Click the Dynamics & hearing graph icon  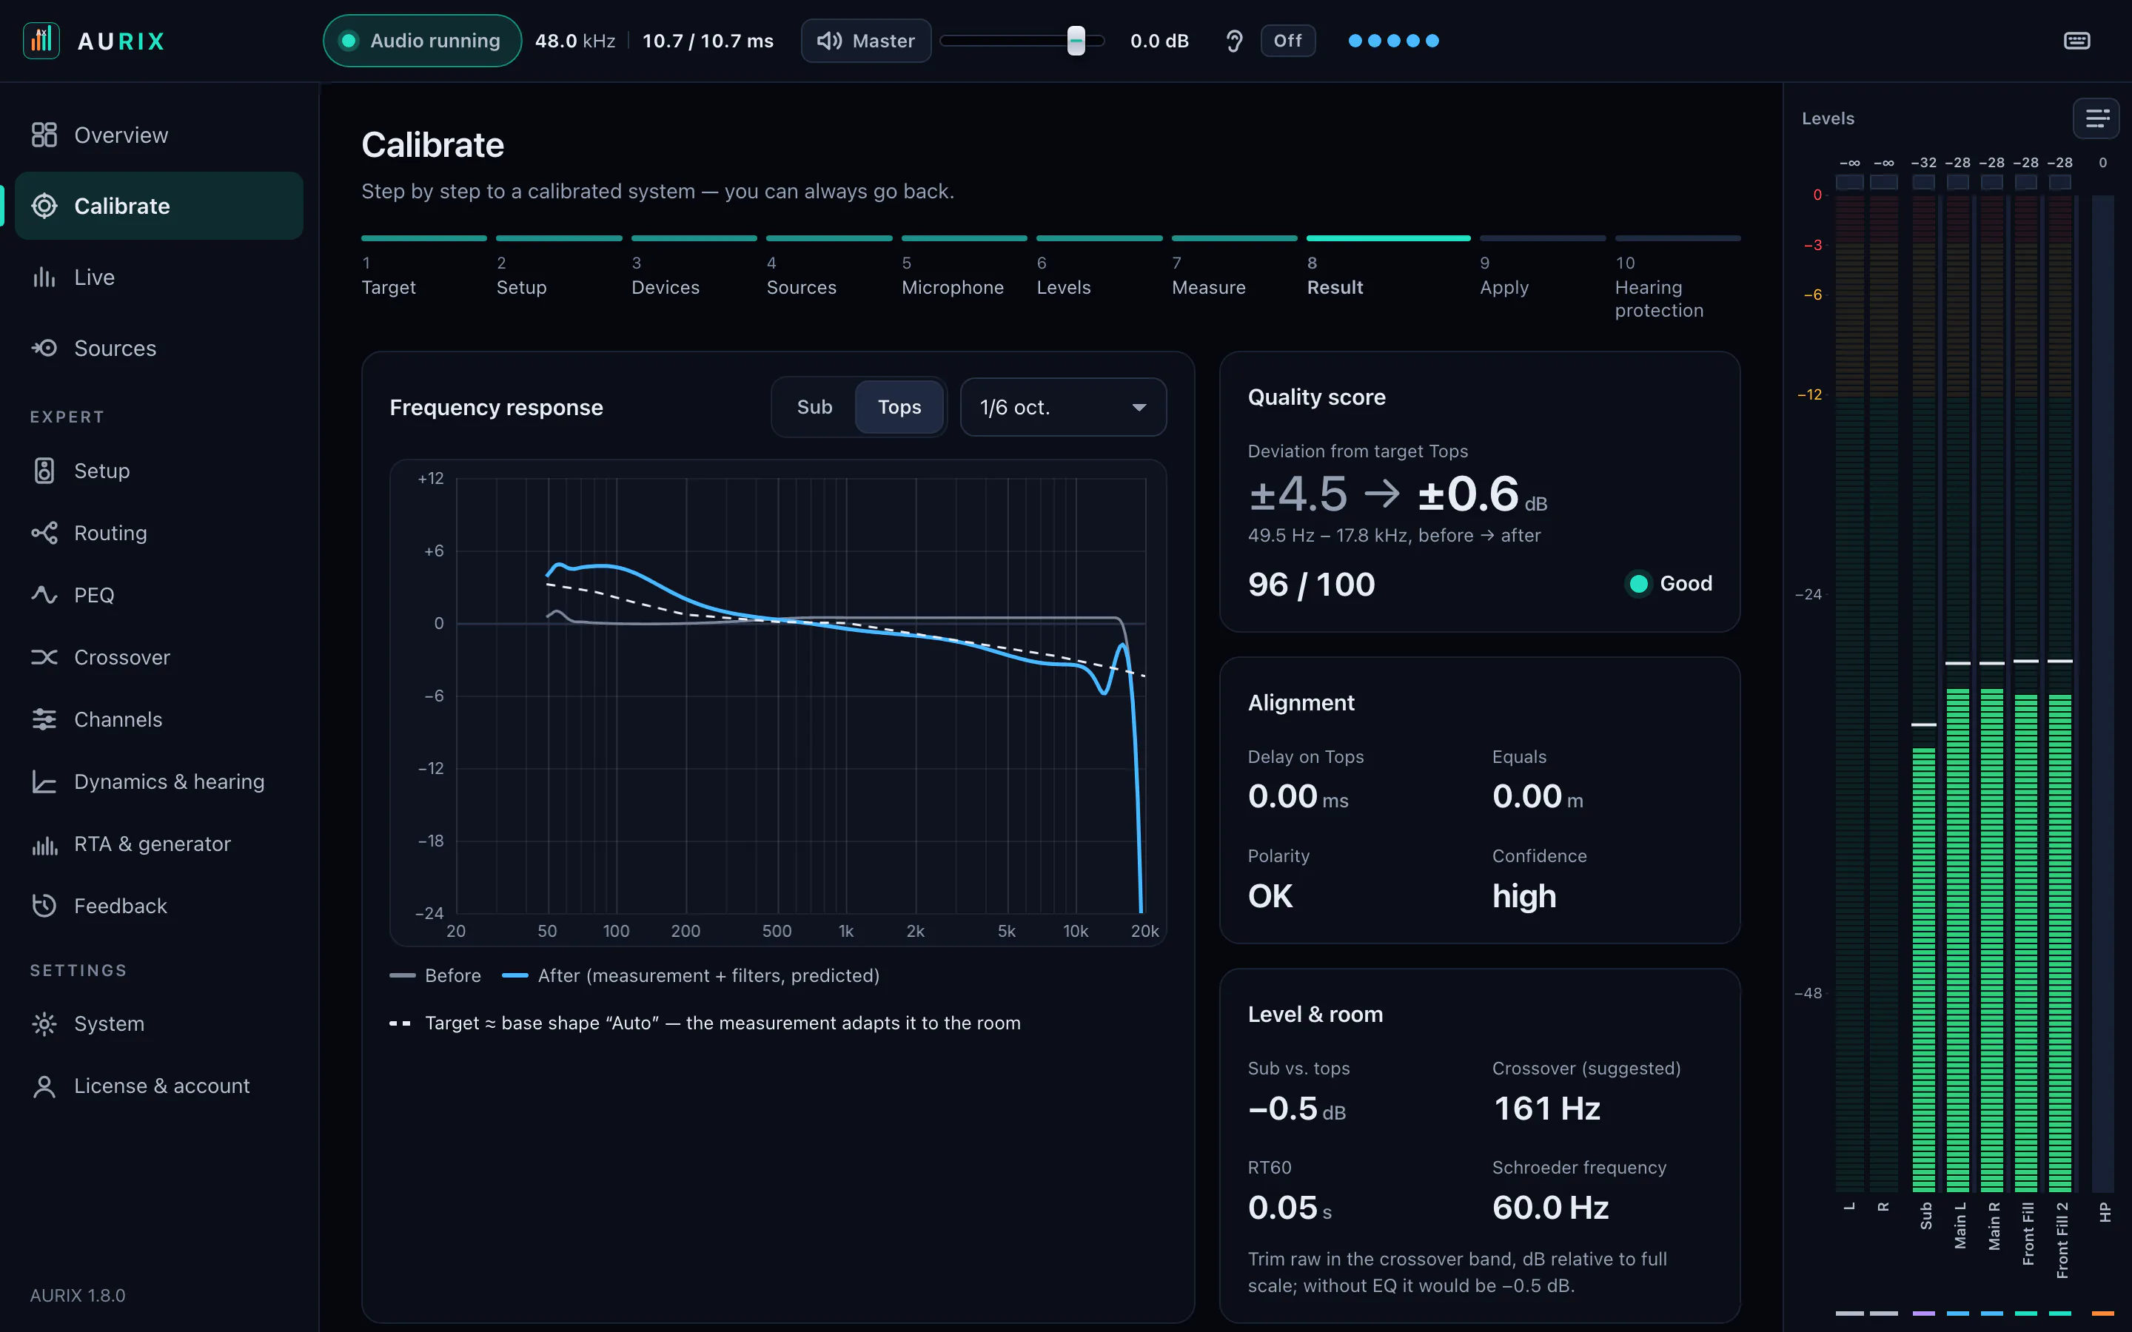44,781
